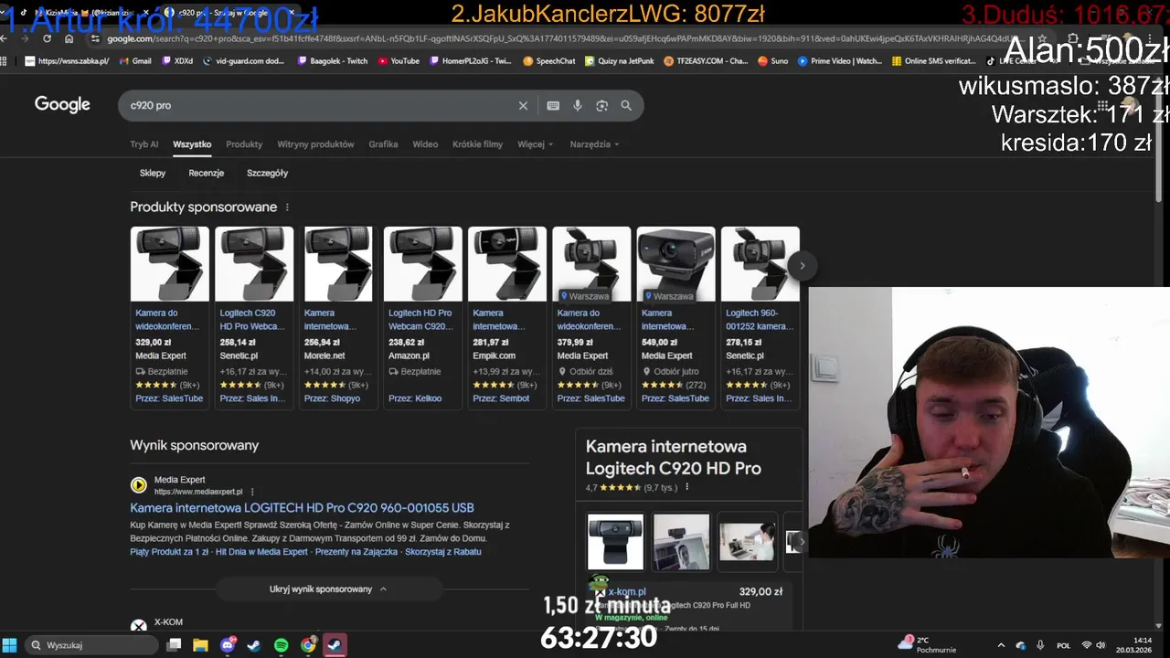The image size is (1170, 658).
Task: Advance Logitech C920 image carousel arrow
Action: point(802,541)
